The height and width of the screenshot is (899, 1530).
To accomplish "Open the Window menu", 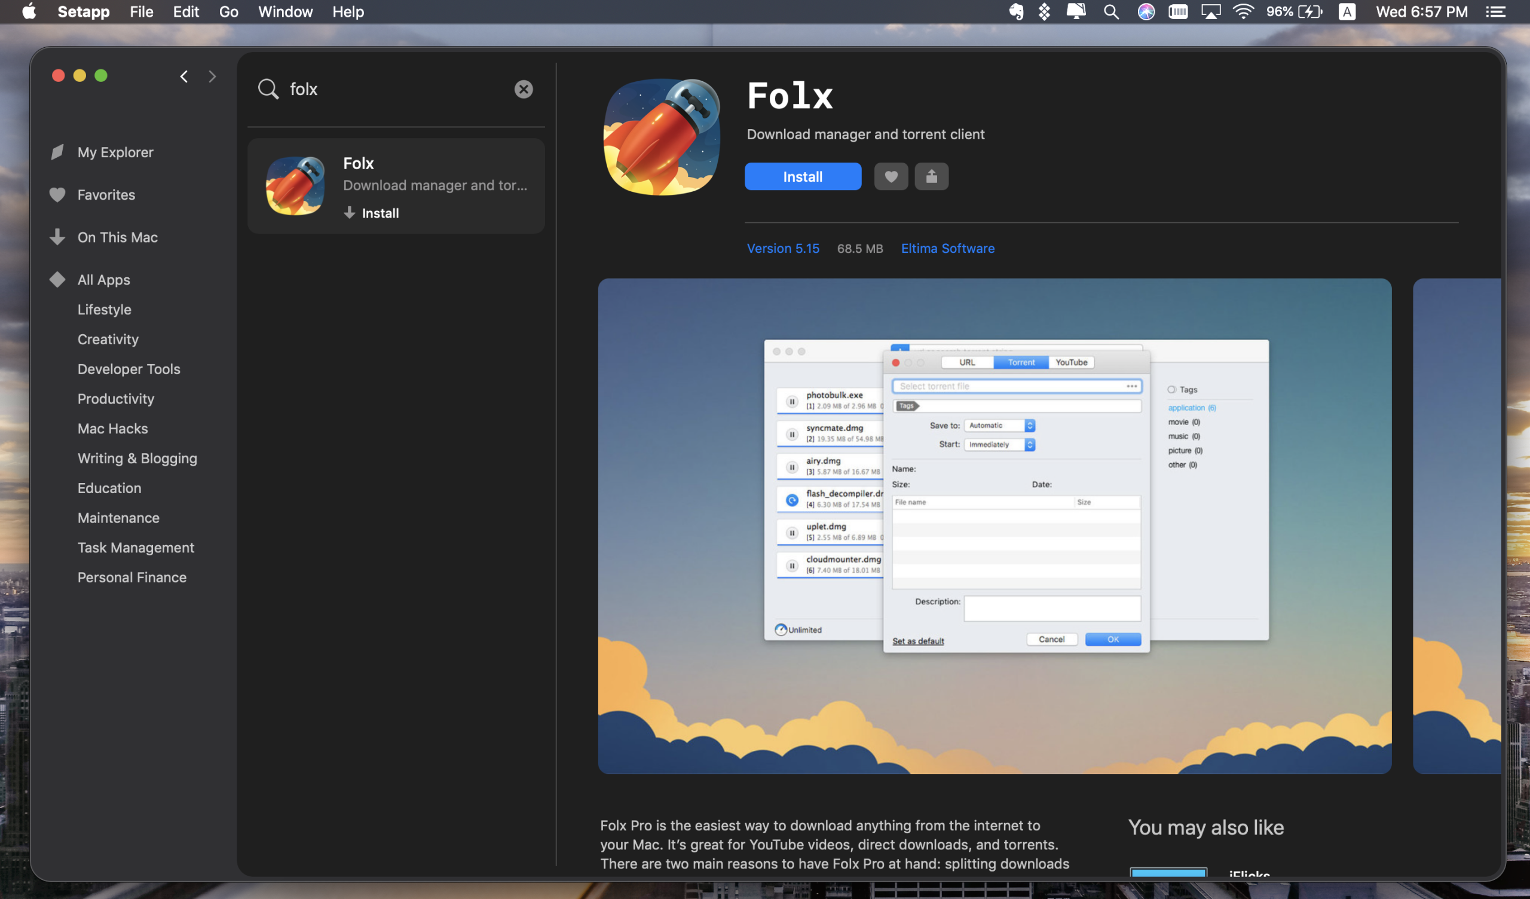I will click(285, 11).
